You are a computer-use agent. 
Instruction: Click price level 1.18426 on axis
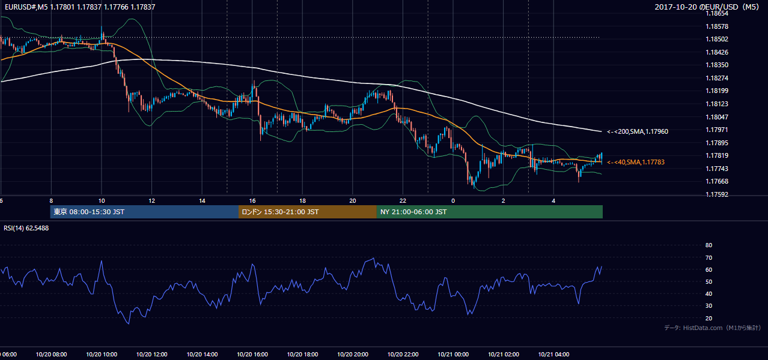coord(716,52)
